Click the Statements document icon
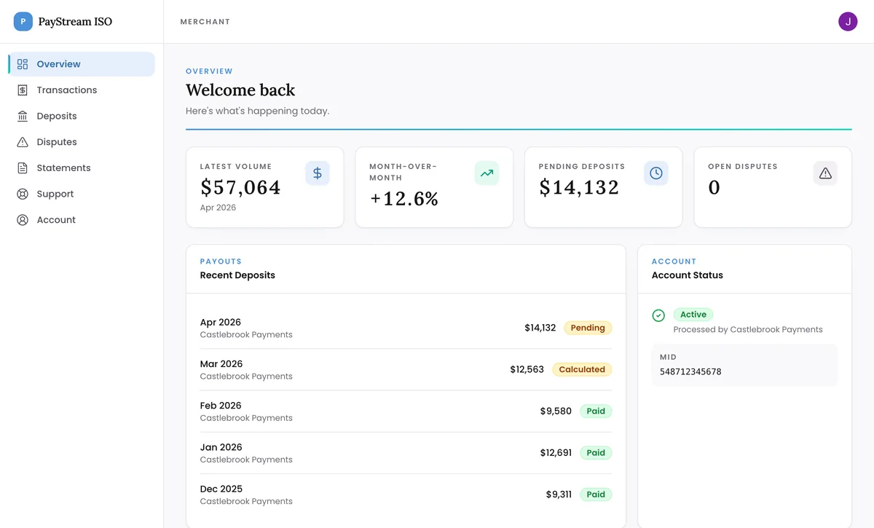Viewport: 874px width, 528px height. click(x=23, y=168)
